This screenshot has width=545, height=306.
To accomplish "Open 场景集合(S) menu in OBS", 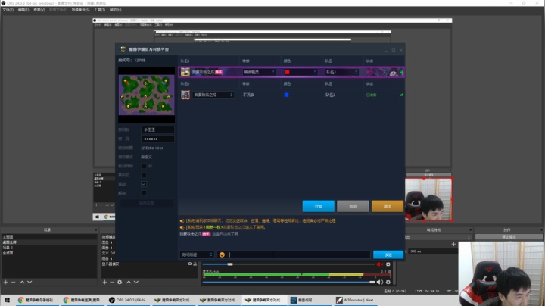I will pos(80,10).
